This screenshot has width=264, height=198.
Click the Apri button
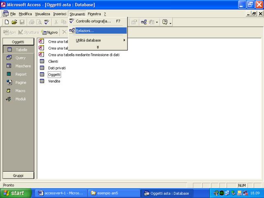tap(9, 32)
